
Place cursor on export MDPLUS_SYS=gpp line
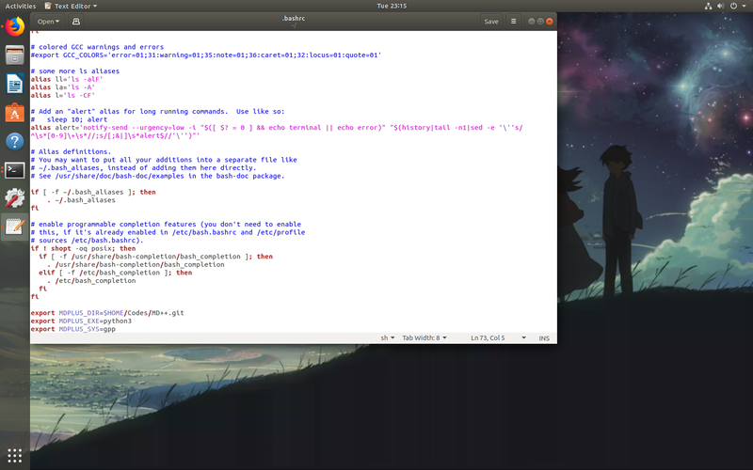73,329
